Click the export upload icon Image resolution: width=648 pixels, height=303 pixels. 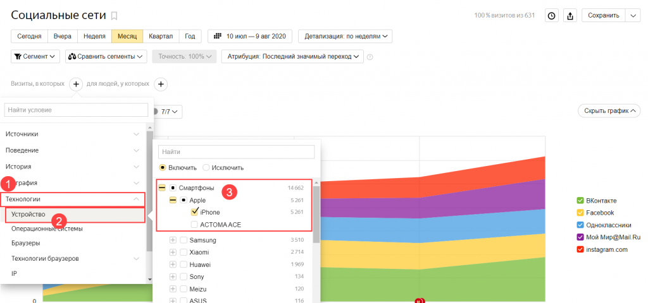click(x=570, y=16)
